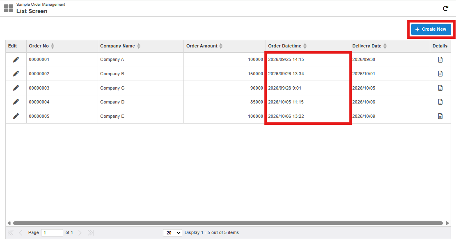Open details document for order 00000001

pos(440,59)
